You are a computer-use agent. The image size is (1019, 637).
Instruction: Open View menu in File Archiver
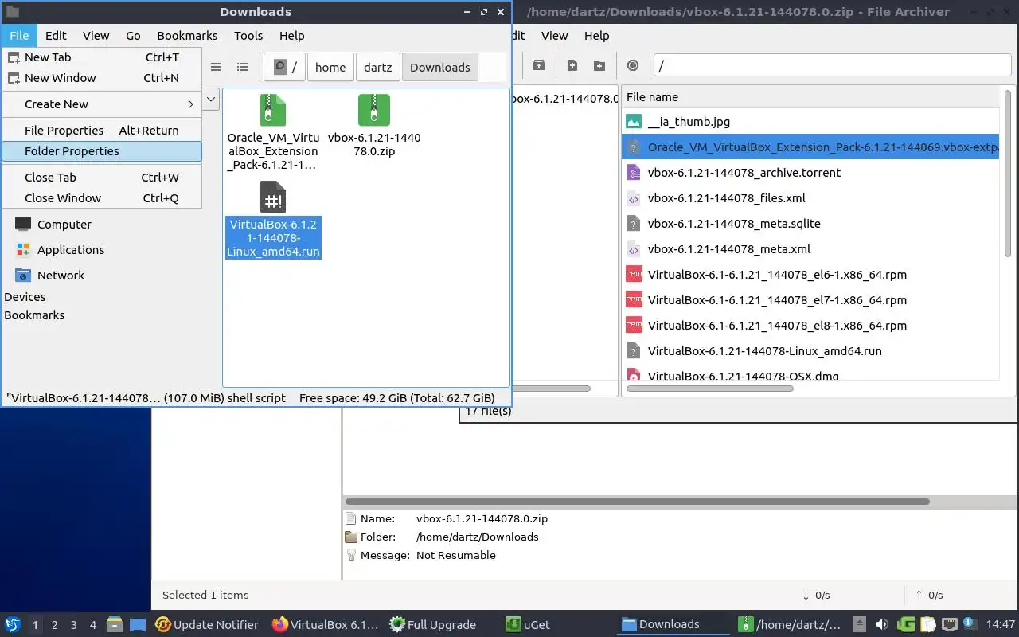point(555,36)
